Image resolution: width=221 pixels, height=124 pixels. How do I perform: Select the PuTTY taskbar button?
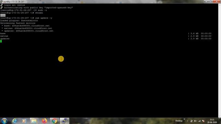click(x=65, y=121)
